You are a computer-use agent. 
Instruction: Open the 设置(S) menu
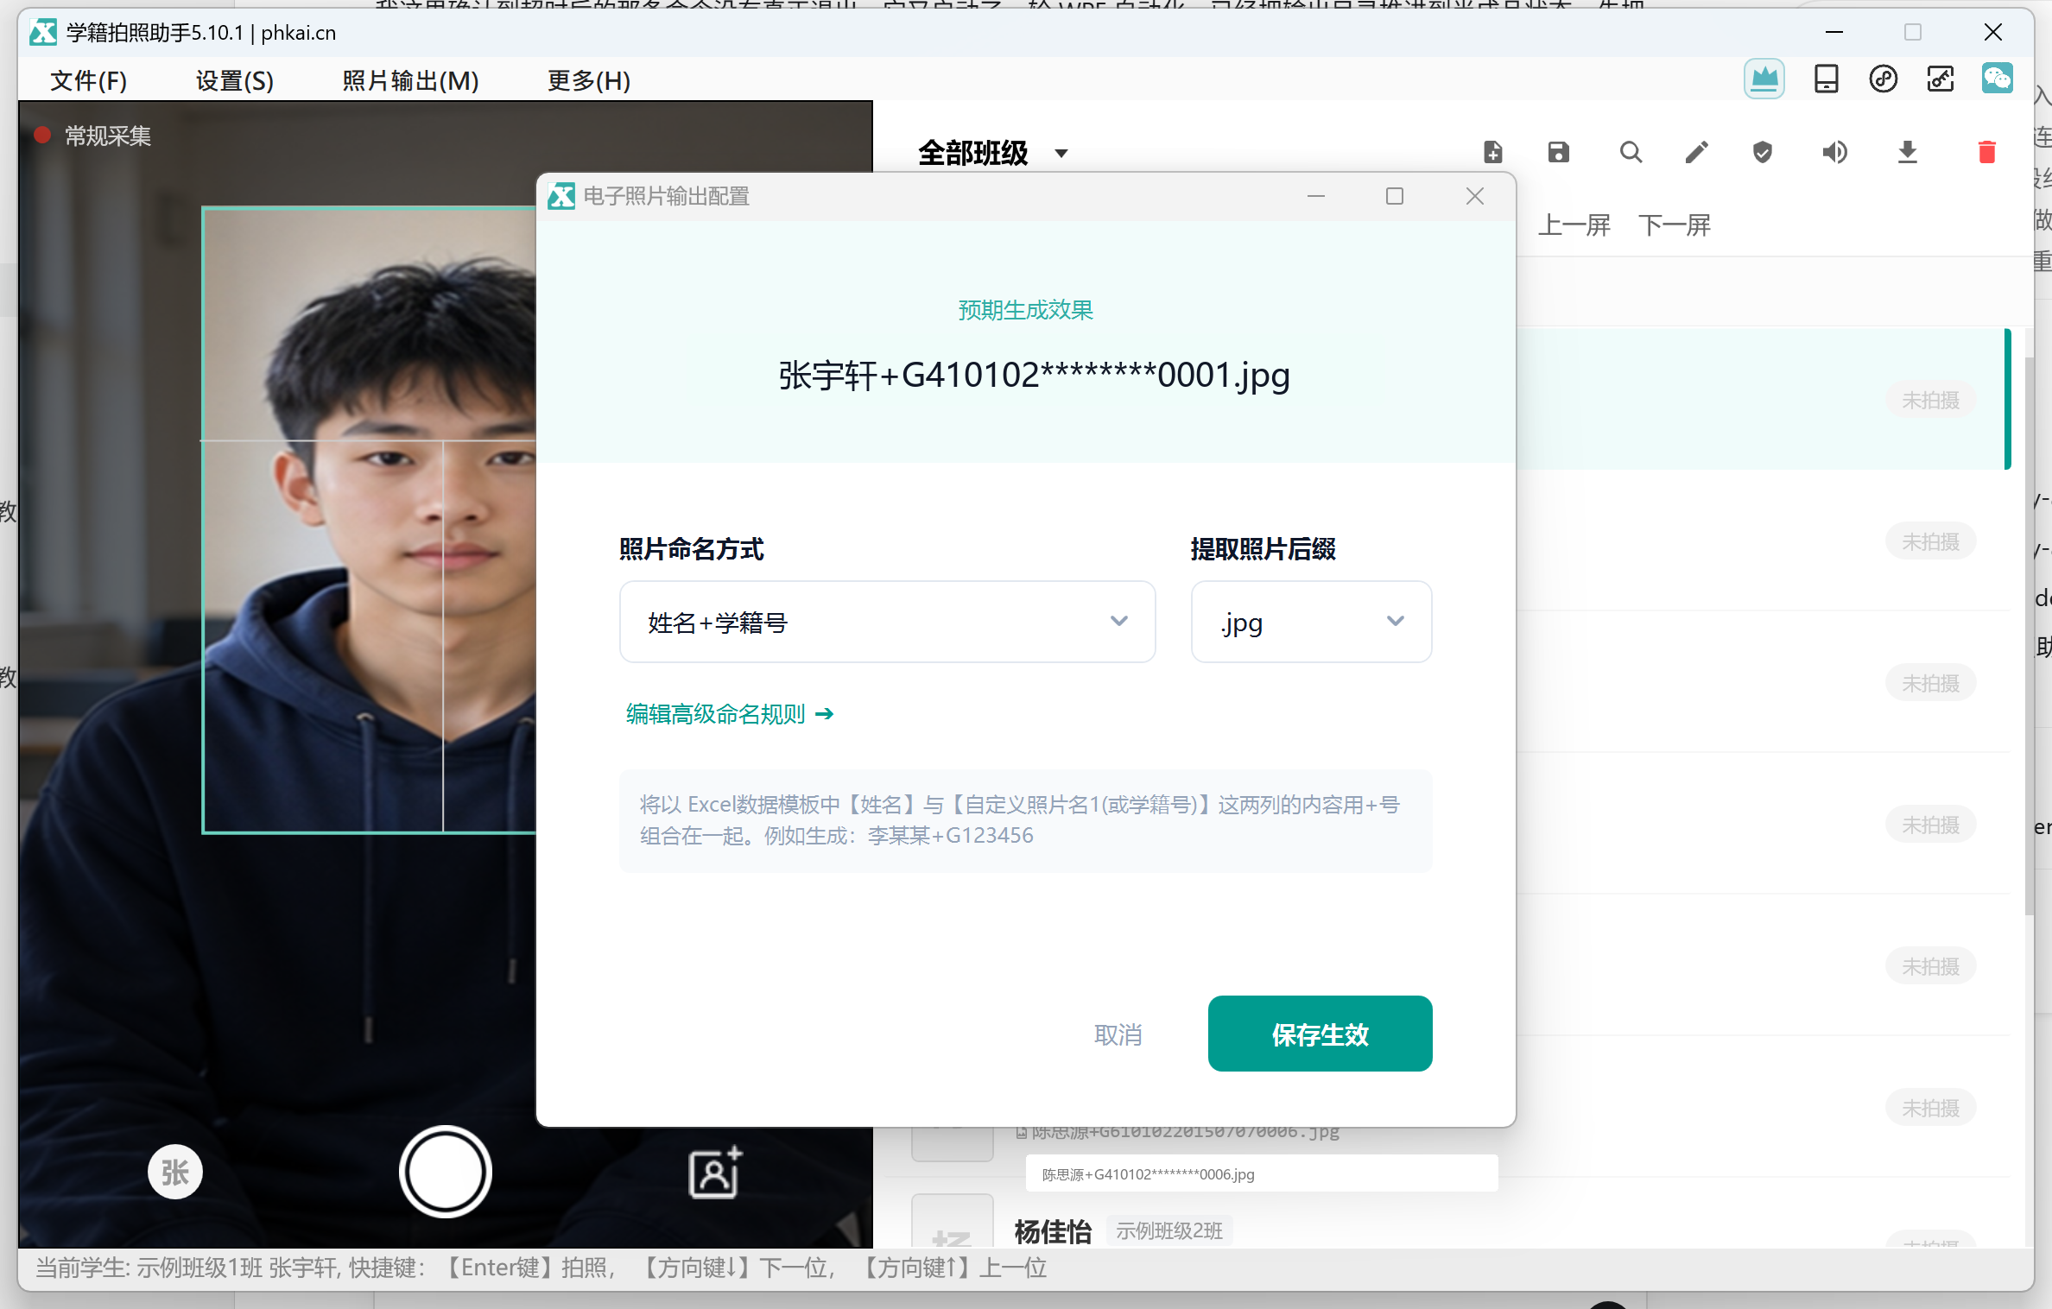235,80
